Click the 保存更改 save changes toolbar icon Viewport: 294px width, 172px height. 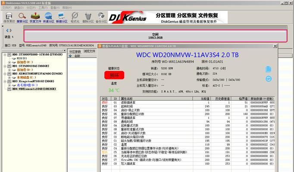9,17
